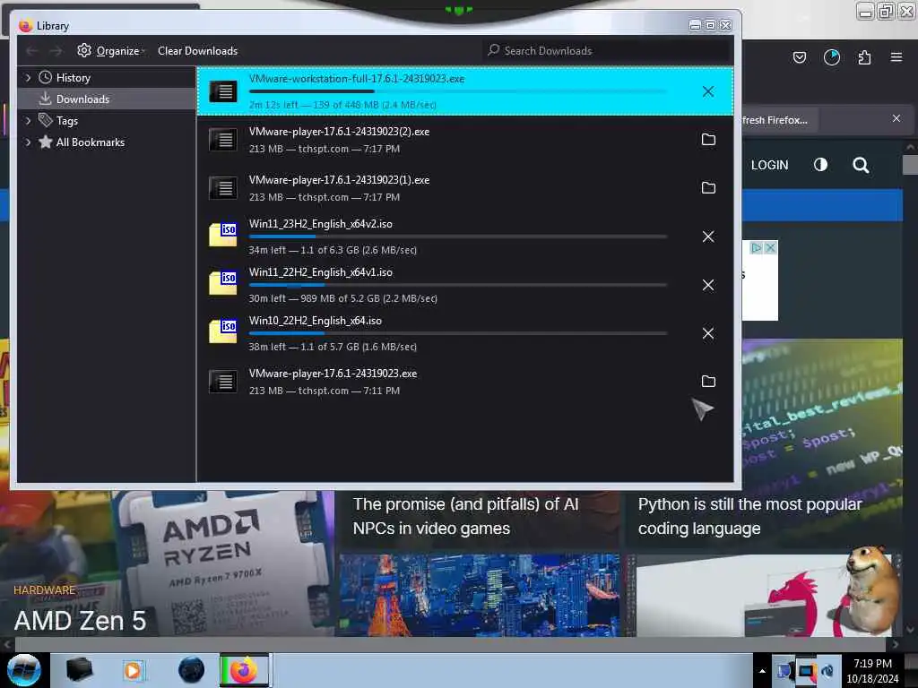Viewport: 918px width, 688px height.
Task: Open Firefox extensions puzzle icon
Action: (x=864, y=57)
